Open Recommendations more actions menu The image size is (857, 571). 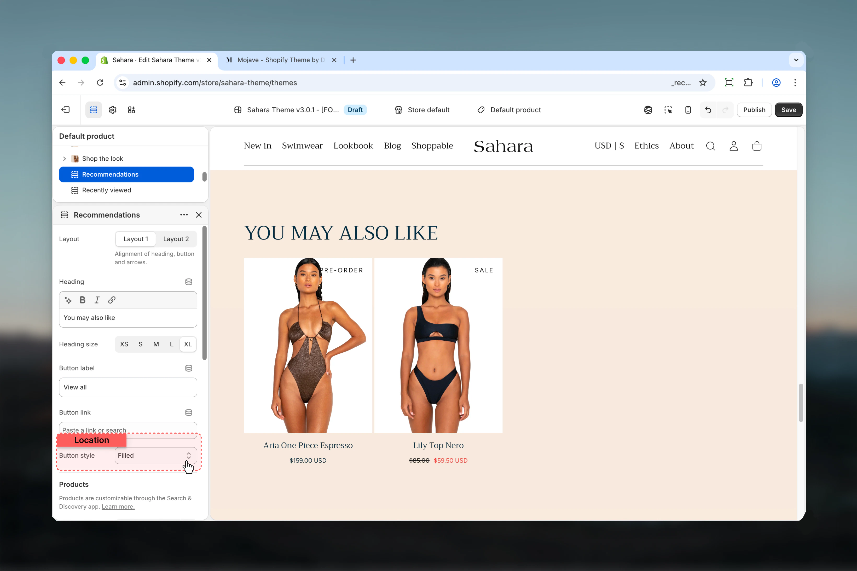point(184,215)
